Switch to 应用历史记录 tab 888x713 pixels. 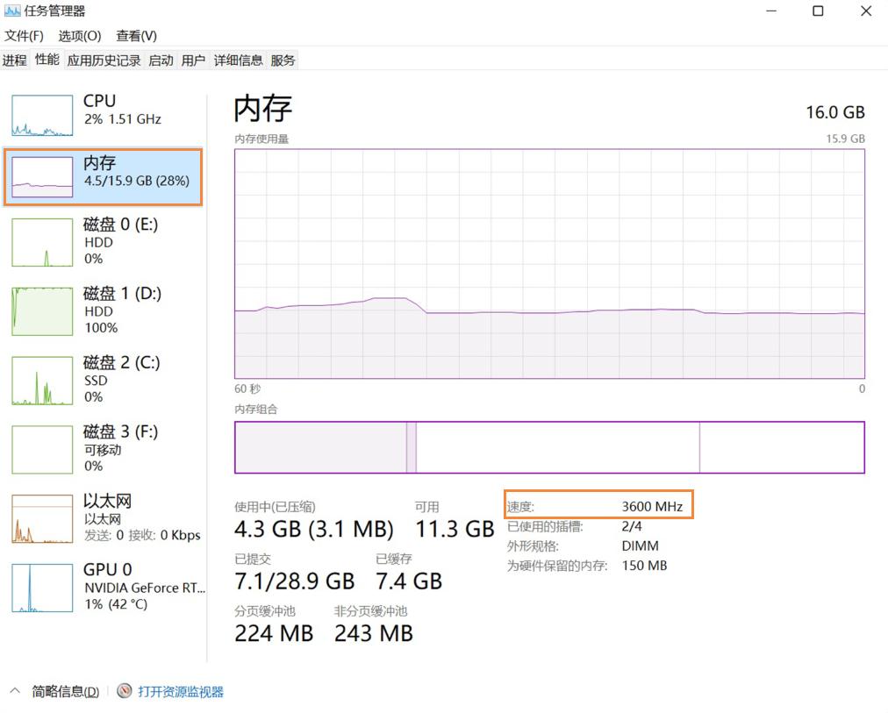103,61
